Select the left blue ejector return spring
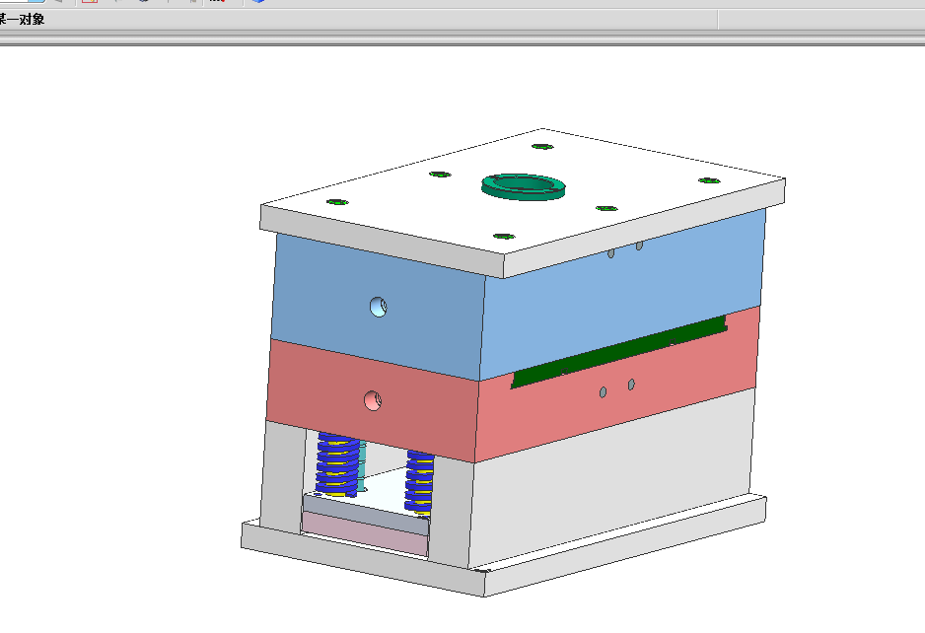The width and height of the screenshot is (925, 633). pyautogui.click(x=337, y=465)
